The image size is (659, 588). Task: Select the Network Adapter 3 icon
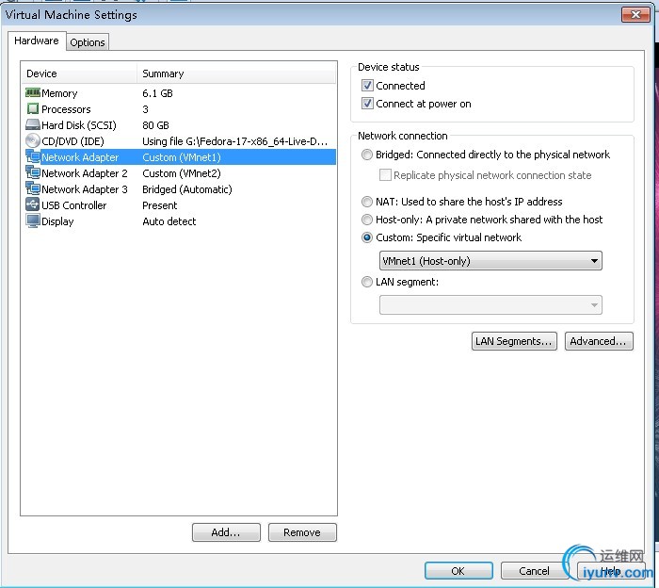point(33,188)
